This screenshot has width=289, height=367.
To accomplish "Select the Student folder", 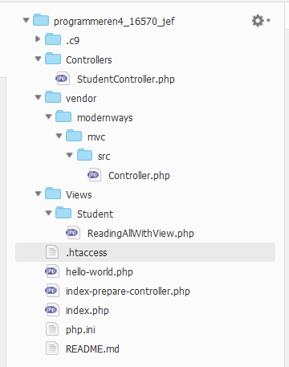I will (95, 214).
